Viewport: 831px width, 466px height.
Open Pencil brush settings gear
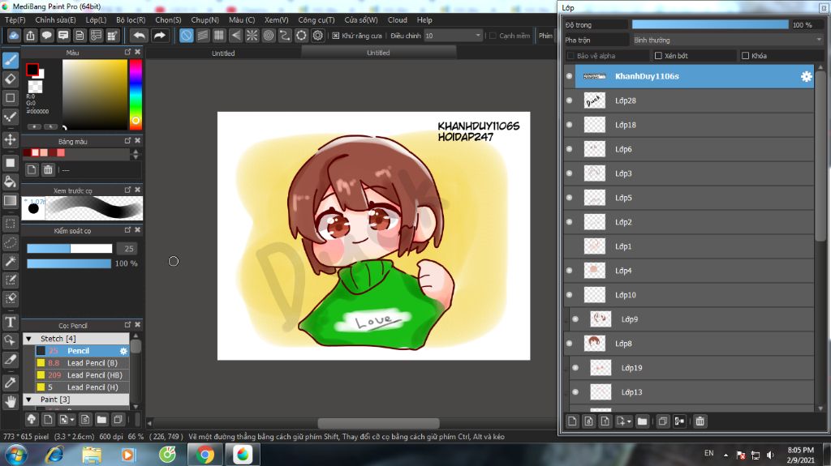[123, 351]
